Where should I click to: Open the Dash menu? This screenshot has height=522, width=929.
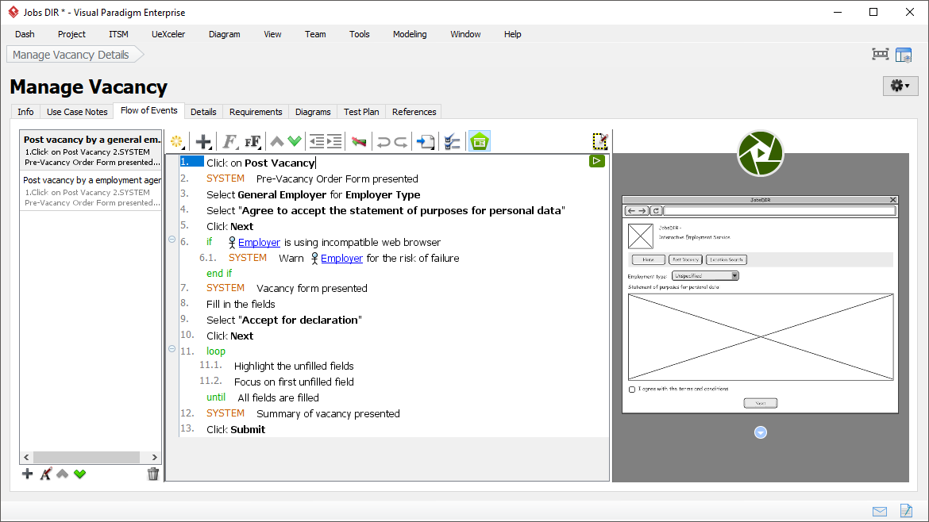pyautogui.click(x=25, y=34)
